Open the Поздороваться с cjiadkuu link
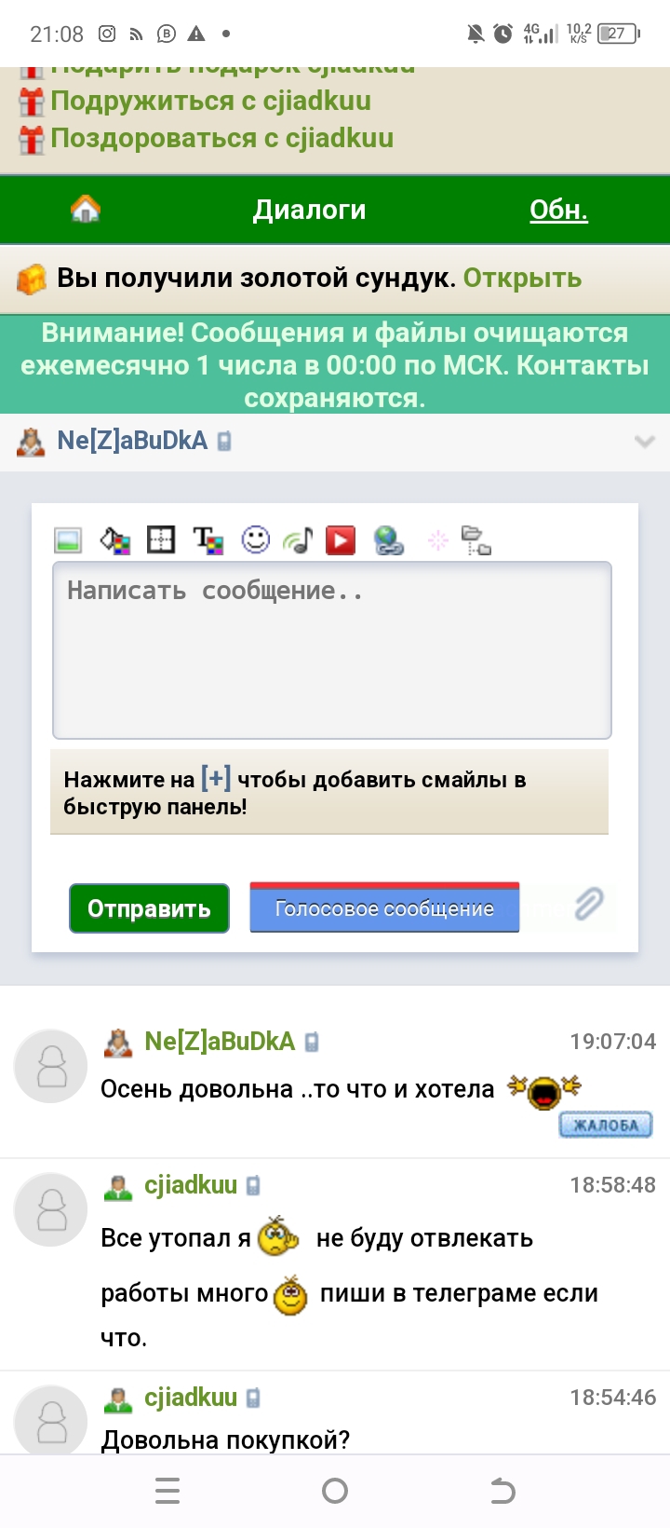This screenshot has height=1528, width=670. (x=221, y=138)
